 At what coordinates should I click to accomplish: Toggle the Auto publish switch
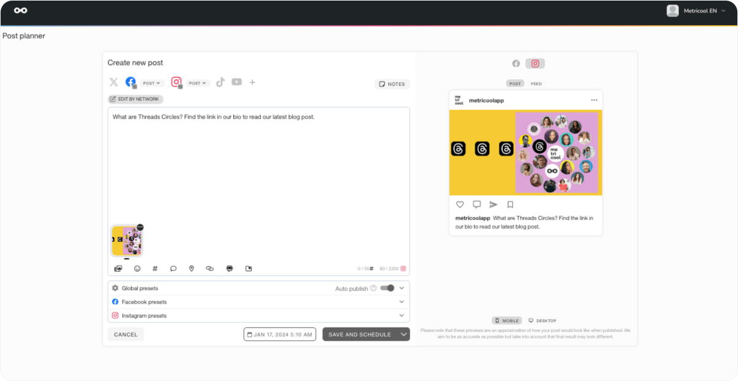(387, 288)
